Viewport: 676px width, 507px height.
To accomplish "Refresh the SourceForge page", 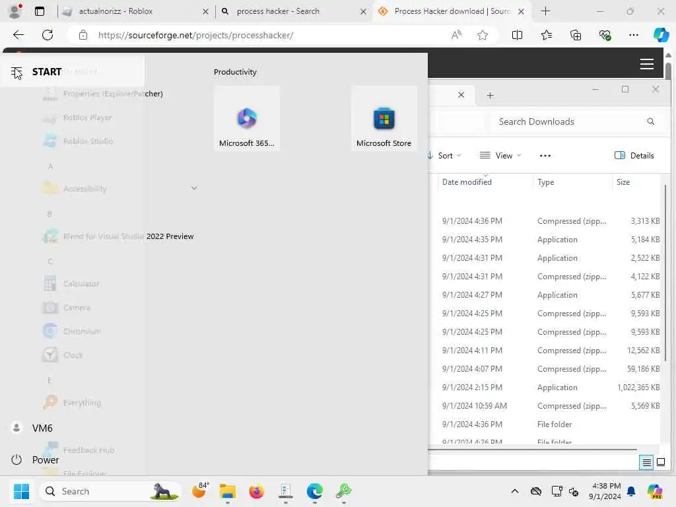I will click(x=48, y=35).
